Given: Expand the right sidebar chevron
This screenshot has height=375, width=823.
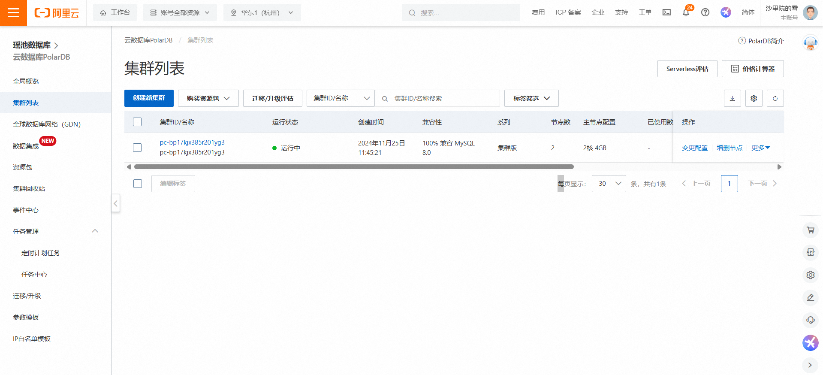Looking at the screenshot, I should pos(810,365).
